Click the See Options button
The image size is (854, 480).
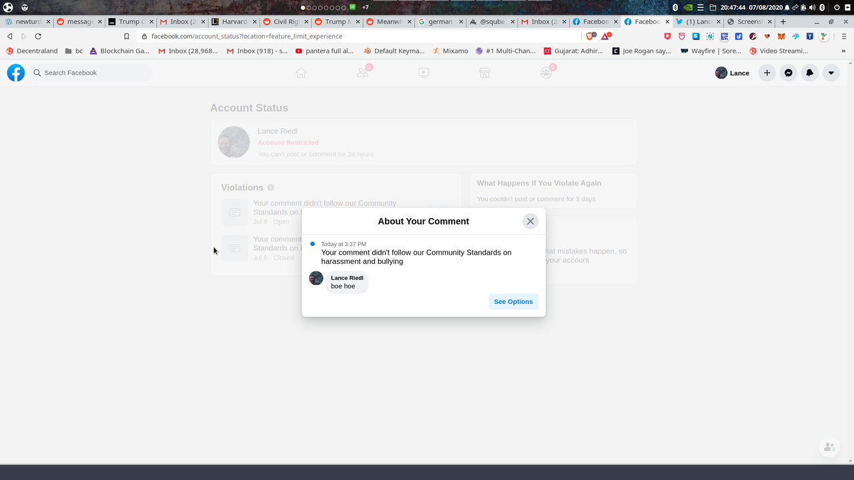[x=513, y=302]
